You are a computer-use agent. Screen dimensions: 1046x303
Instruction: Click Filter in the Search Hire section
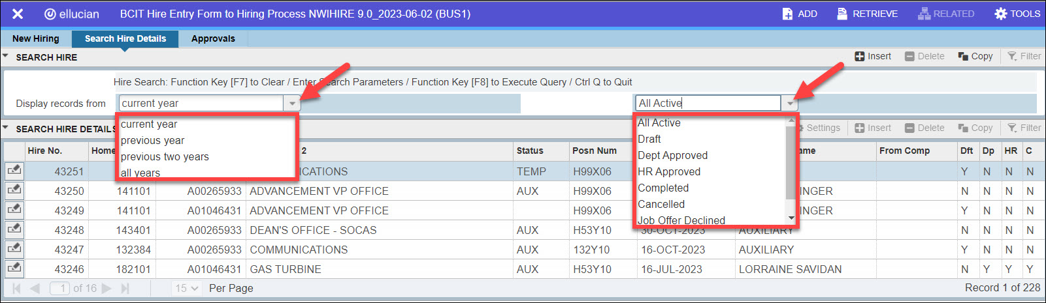pos(1024,57)
